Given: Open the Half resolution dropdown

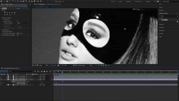Looking at the screenshot, I should pyautogui.click(x=68, y=65).
